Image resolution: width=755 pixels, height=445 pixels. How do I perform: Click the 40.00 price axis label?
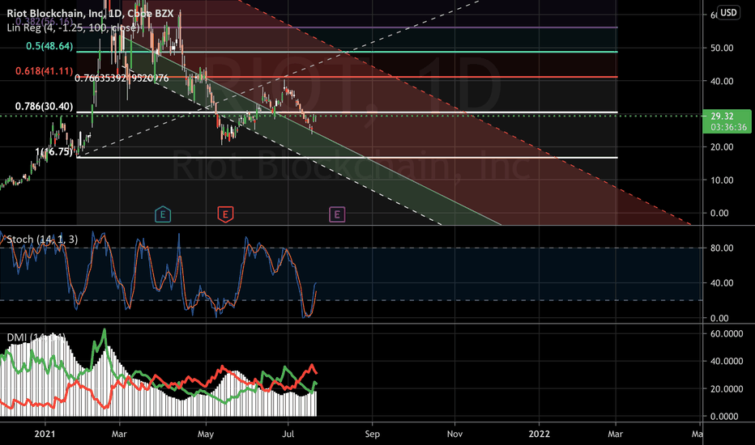(722, 81)
